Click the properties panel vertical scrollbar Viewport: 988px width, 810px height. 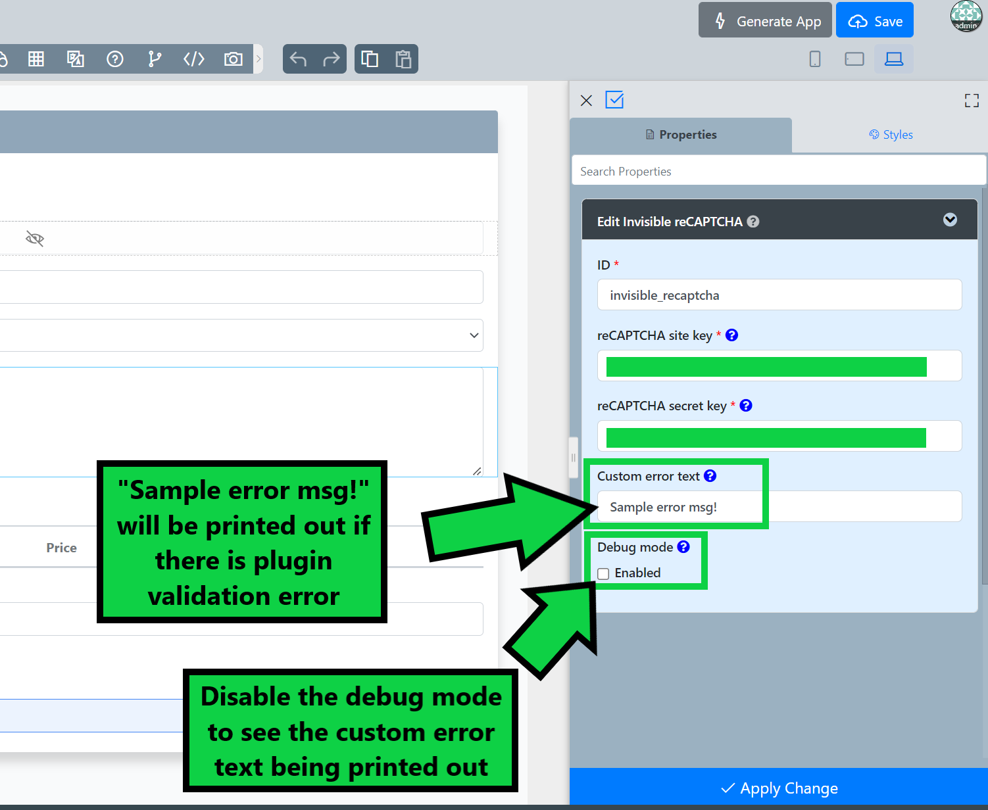point(985,385)
